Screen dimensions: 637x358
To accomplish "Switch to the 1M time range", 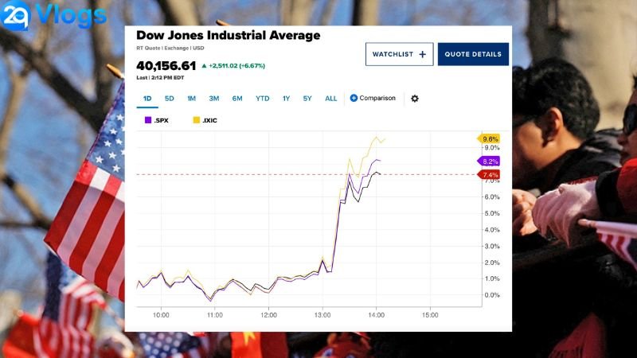I will [191, 98].
